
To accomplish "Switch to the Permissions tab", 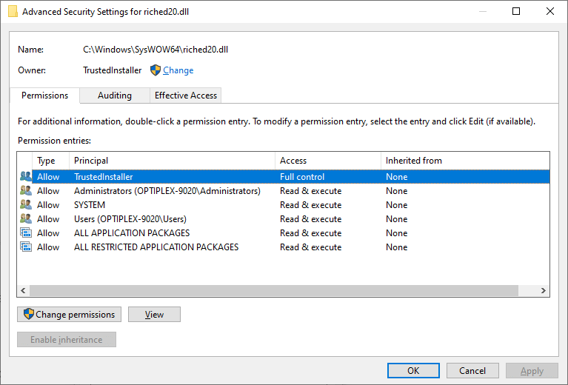I will coord(44,96).
